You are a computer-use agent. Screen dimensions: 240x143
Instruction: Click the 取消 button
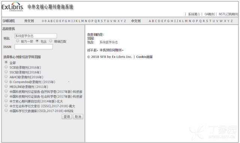click(78, 116)
